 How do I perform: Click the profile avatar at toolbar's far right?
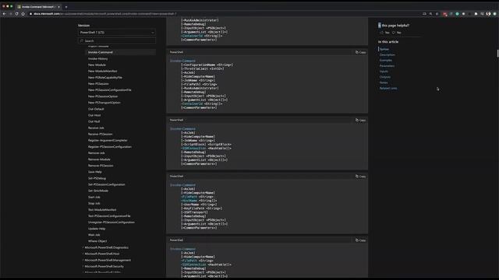(x=489, y=14)
